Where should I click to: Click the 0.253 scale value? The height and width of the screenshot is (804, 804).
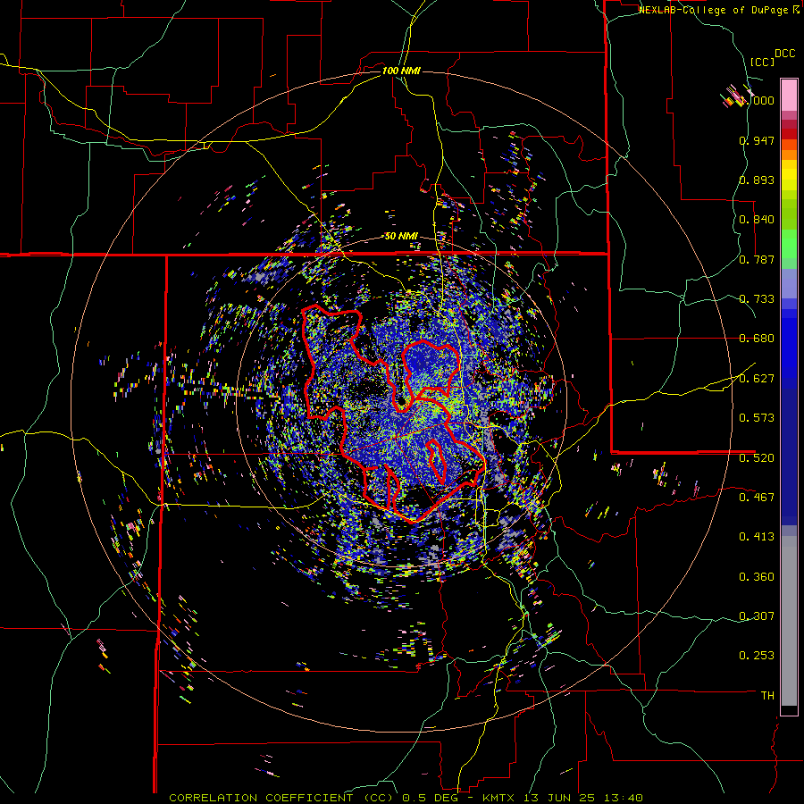[x=757, y=656]
